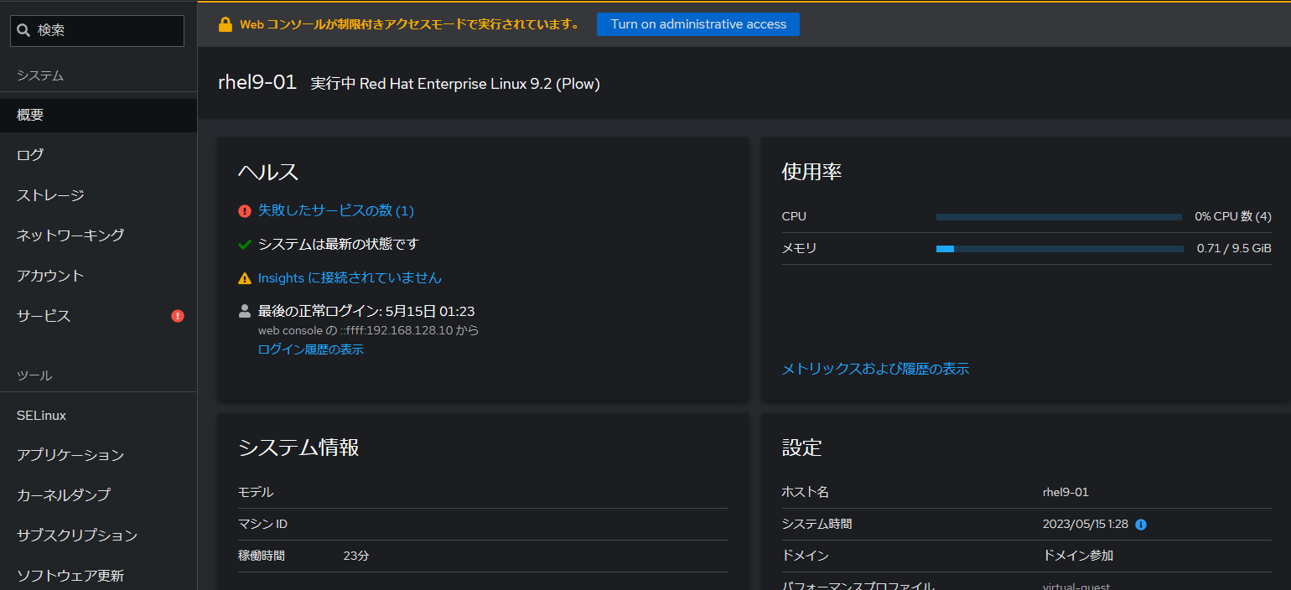Viewport: 1291px width, 590px height.
Task: Click the red failed services status icon
Action: [244, 210]
